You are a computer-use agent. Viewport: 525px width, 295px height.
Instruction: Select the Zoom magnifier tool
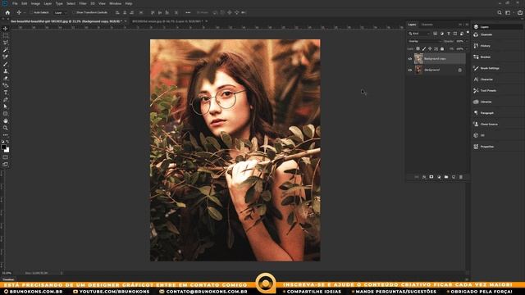coord(6,128)
